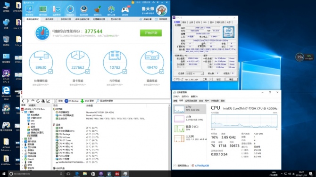Switch to phone review tab in Lu Dashi

point(49,19)
